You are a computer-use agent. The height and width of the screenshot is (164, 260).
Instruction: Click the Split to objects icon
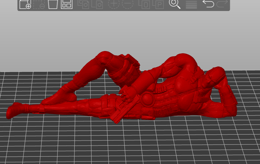(x=144, y=4)
